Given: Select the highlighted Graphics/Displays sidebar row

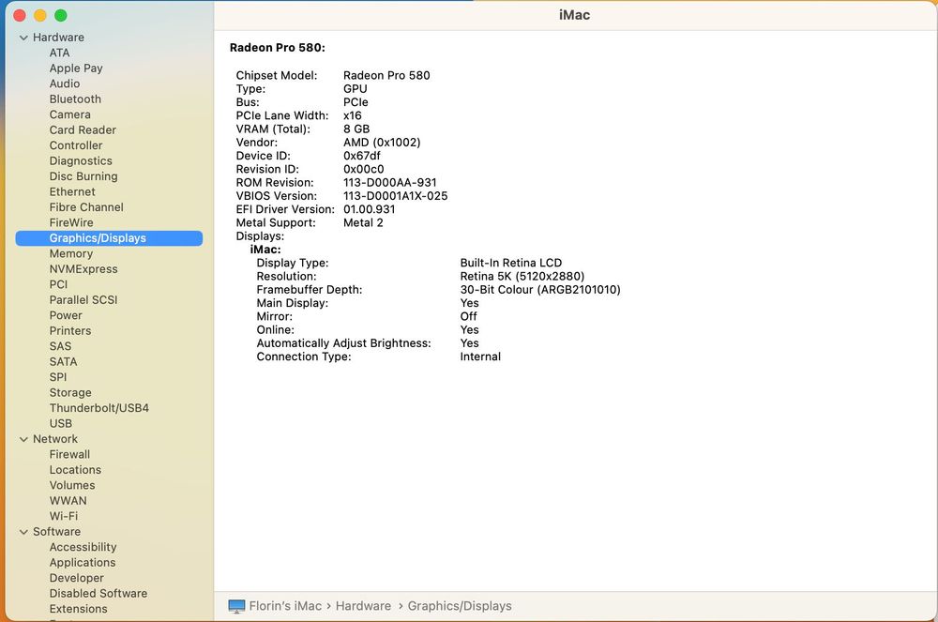Looking at the screenshot, I should 109,238.
